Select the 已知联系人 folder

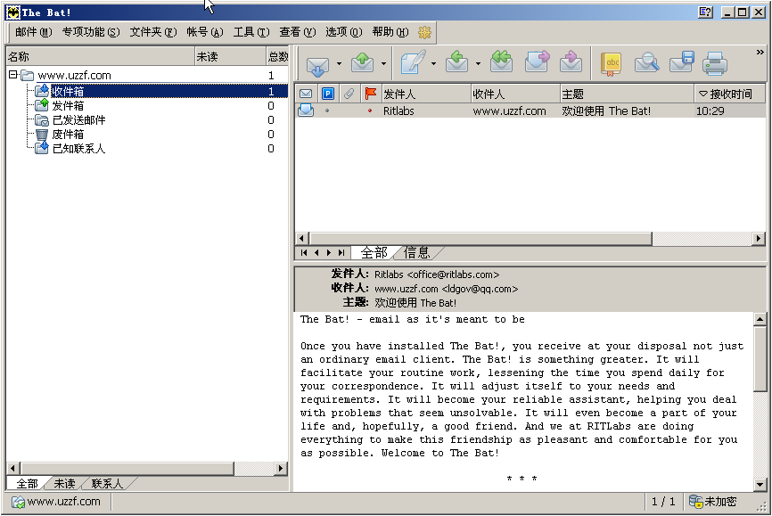tap(78, 149)
